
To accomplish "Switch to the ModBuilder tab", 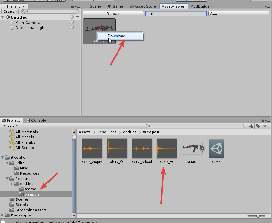I will tap(201, 6).
